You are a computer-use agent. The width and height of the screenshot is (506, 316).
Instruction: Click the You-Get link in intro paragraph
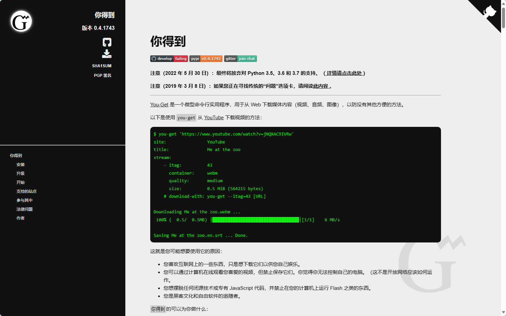pyautogui.click(x=159, y=105)
